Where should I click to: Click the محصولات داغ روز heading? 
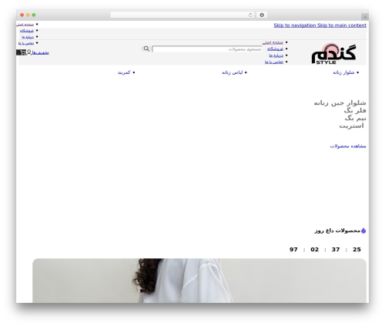[x=337, y=230]
